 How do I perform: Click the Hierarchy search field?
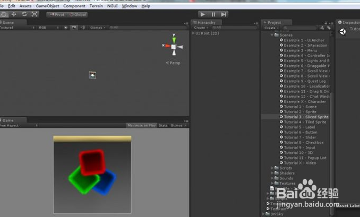click(234, 28)
